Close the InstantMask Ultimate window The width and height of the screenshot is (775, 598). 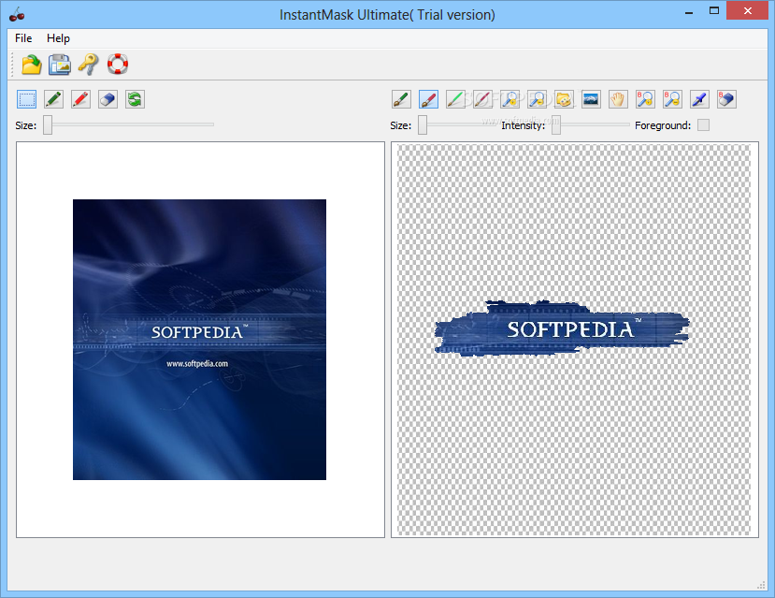pyautogui.click(x=747, y=10)
